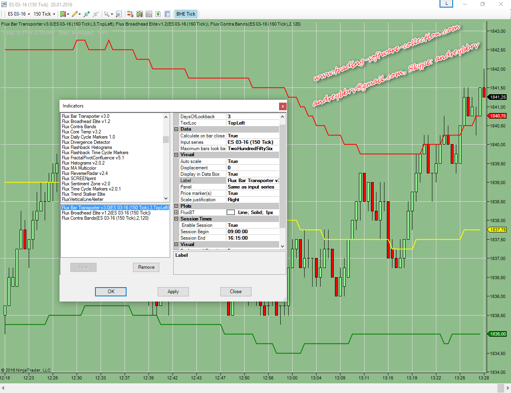Open the Strategies dollar icon
The width and height of the screenshot is (511, 393).
pos(158,14)
